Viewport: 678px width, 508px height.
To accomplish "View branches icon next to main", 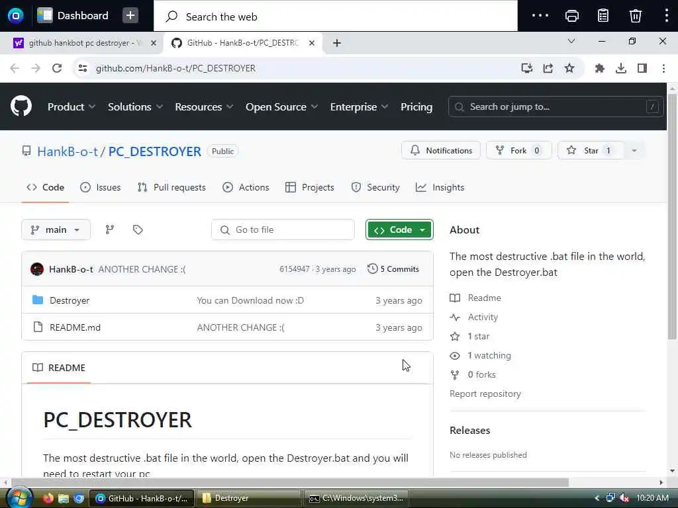I will pyautogui.click(x=110, y=230).
